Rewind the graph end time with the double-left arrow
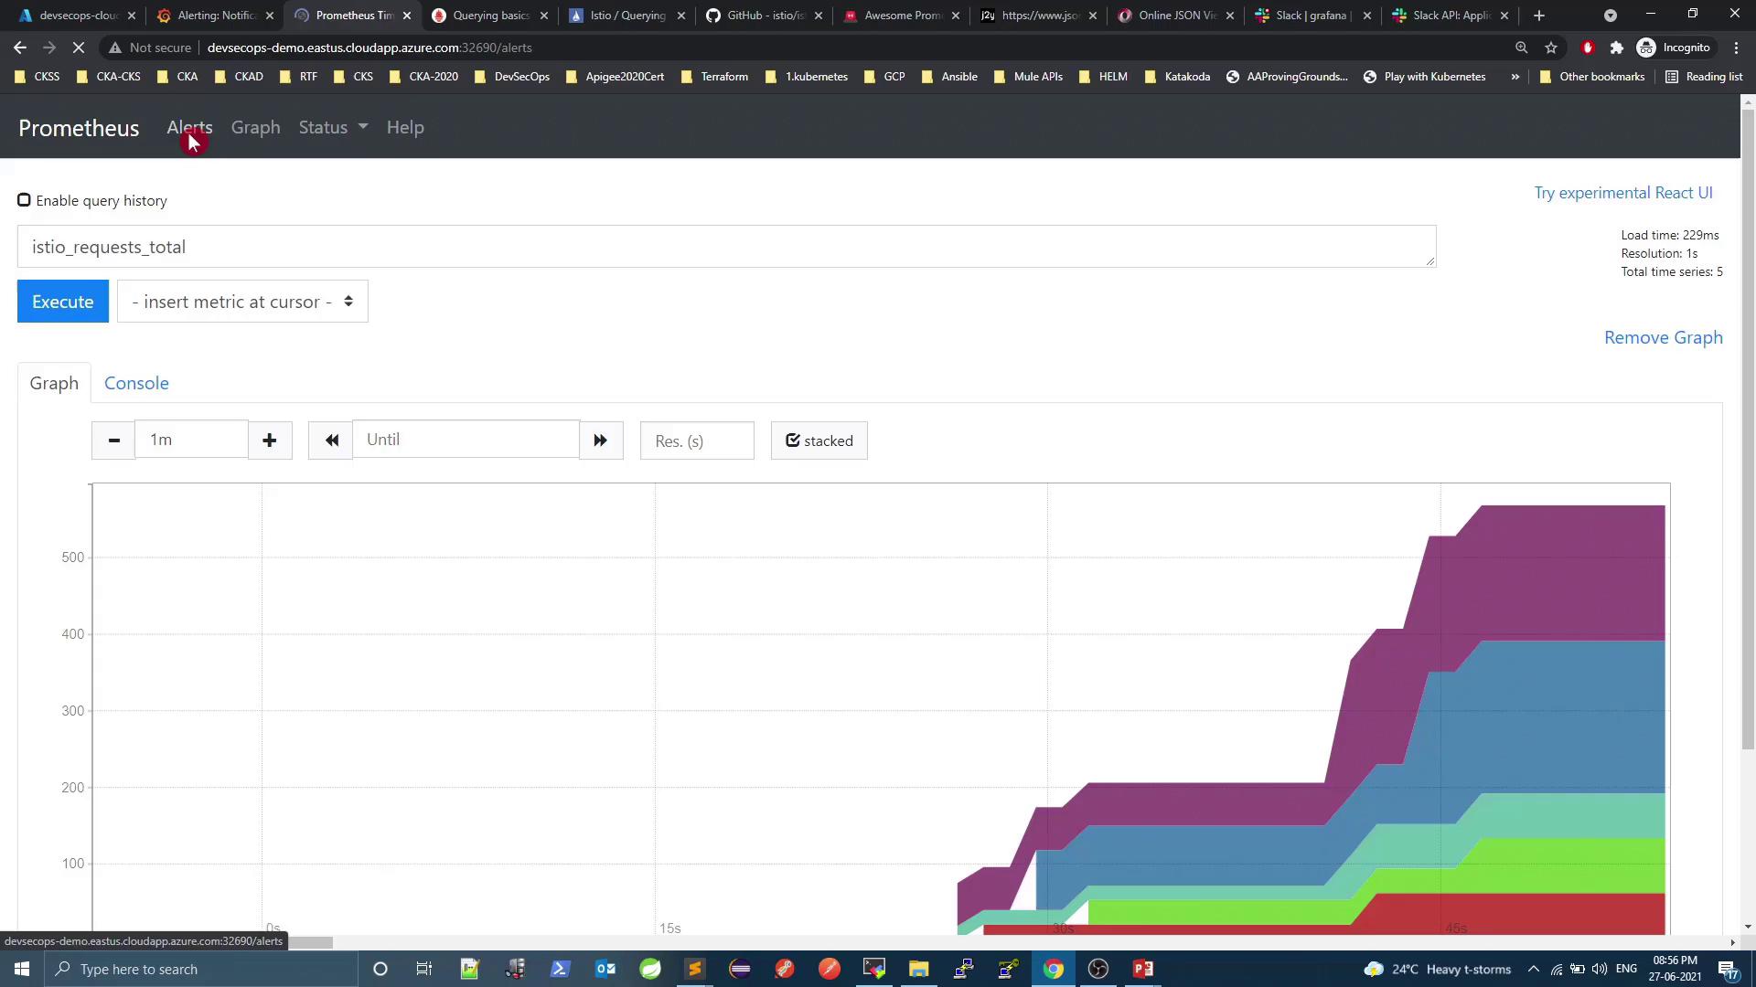The height and width of the screenshot is (987, 1756). 331,440
